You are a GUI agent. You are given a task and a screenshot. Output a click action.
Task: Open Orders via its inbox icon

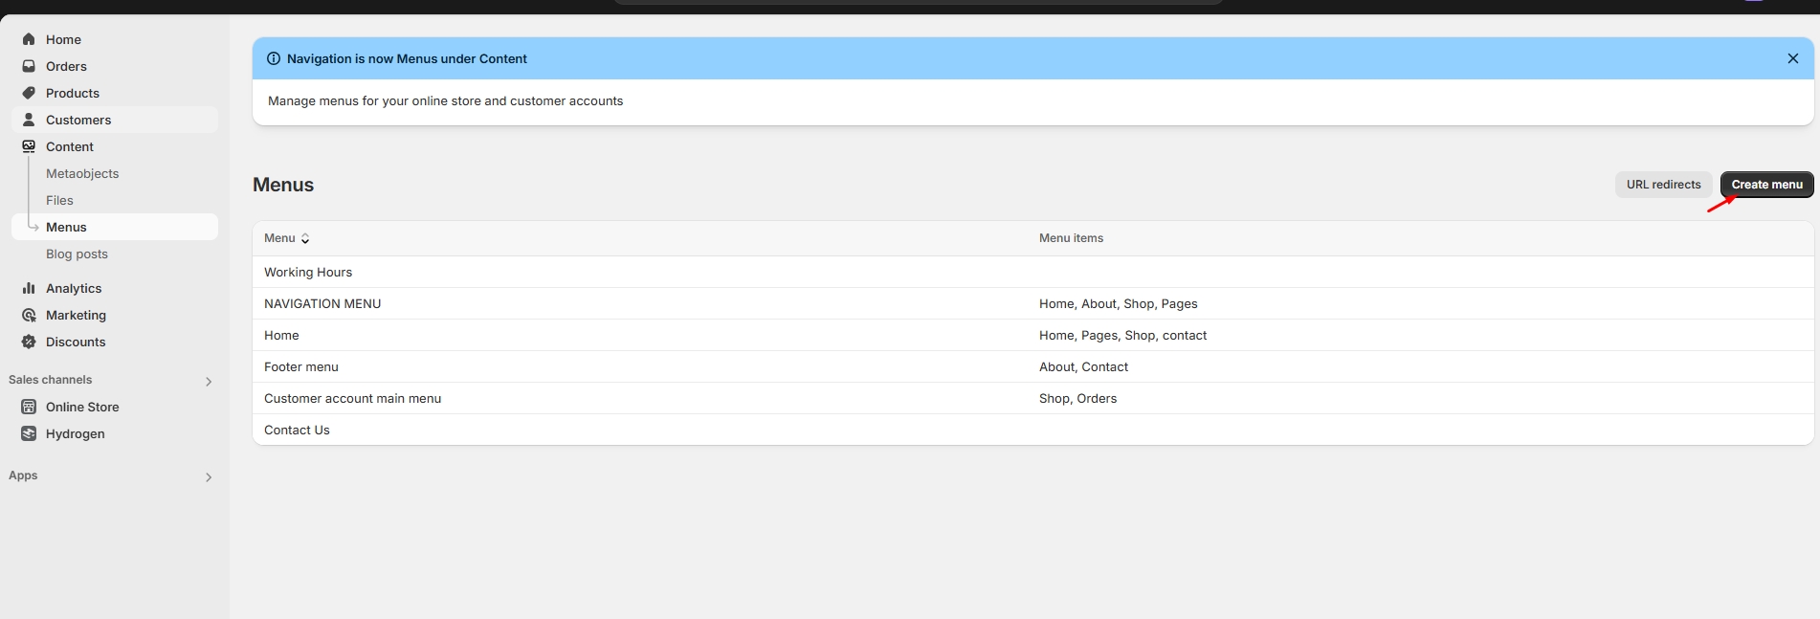coord(29,66)
